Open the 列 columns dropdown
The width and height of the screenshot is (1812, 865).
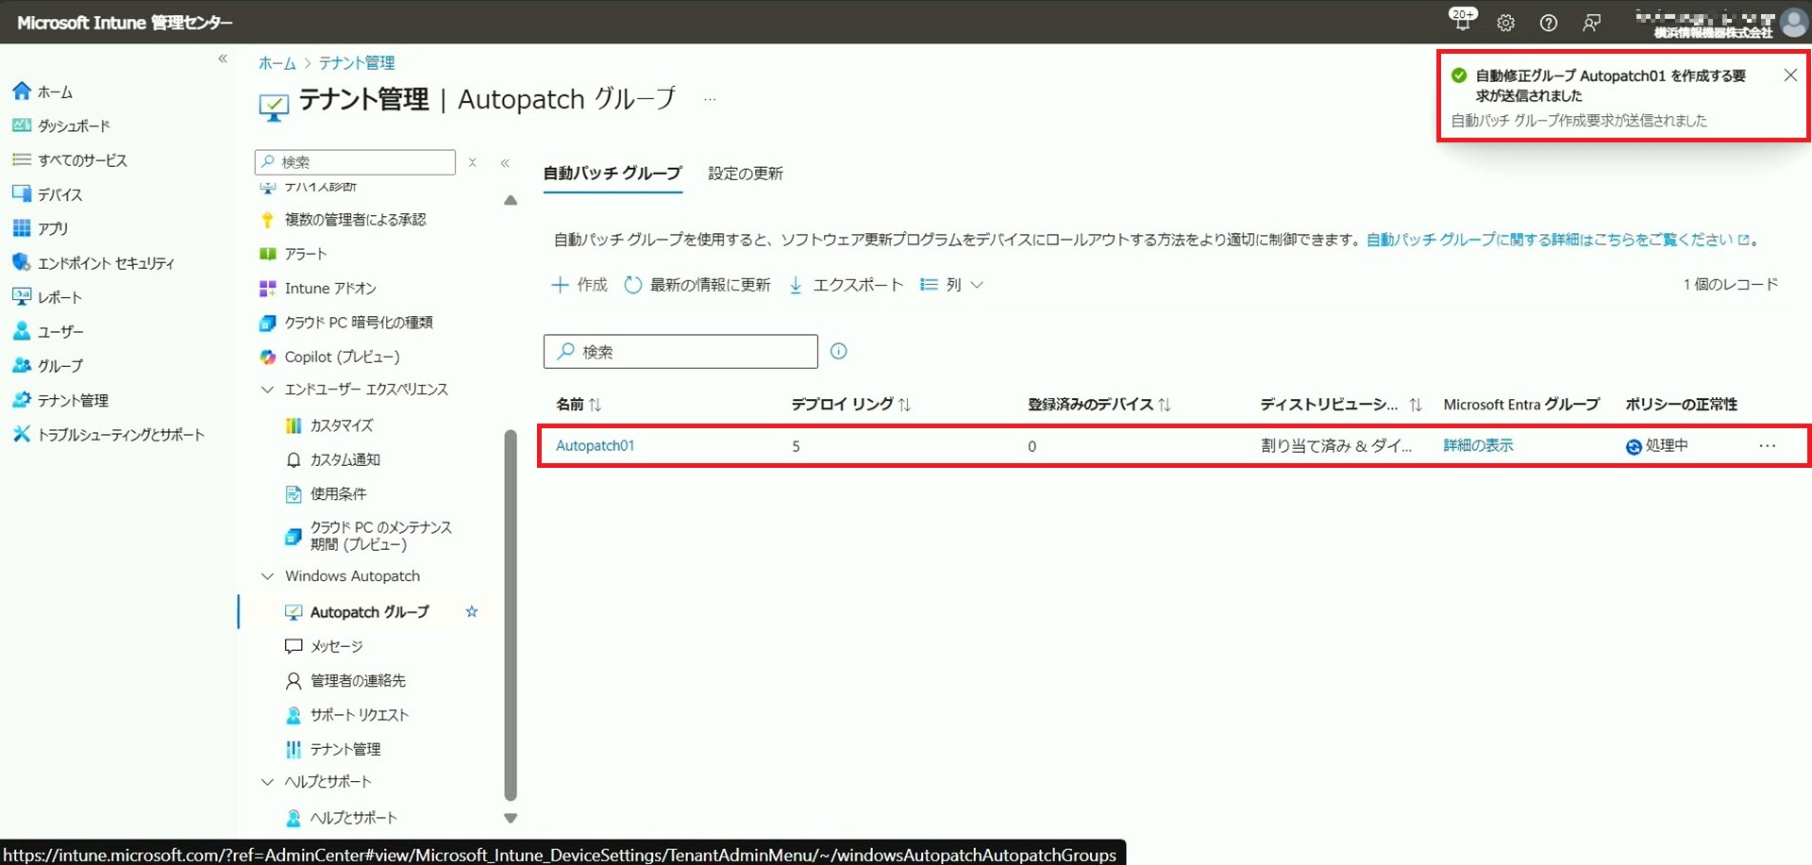(x=952, y=285)
